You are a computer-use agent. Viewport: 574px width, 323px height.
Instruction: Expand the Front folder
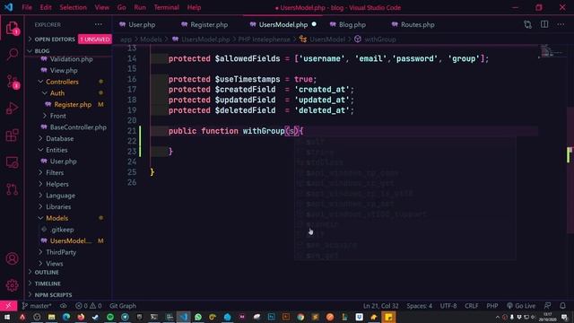click(x=57, y=116)
